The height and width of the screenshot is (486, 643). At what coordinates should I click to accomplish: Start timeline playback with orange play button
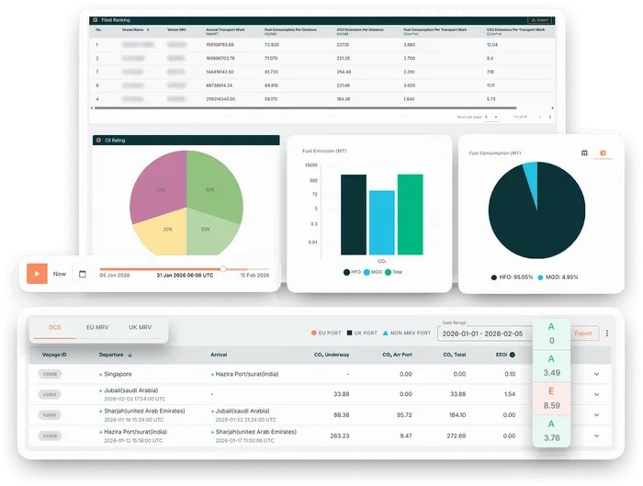[x=37, y=274]
